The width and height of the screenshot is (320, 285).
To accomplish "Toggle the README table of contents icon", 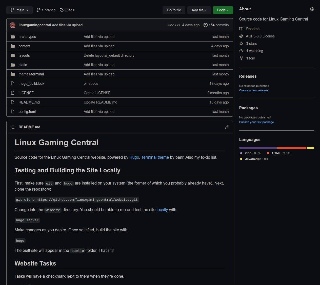I will (13, 127).
